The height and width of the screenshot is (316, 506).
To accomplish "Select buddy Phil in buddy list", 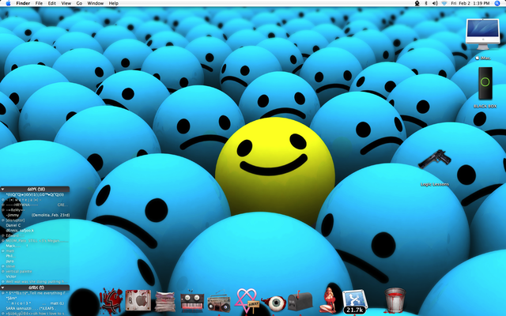I will tap(35, 256).
